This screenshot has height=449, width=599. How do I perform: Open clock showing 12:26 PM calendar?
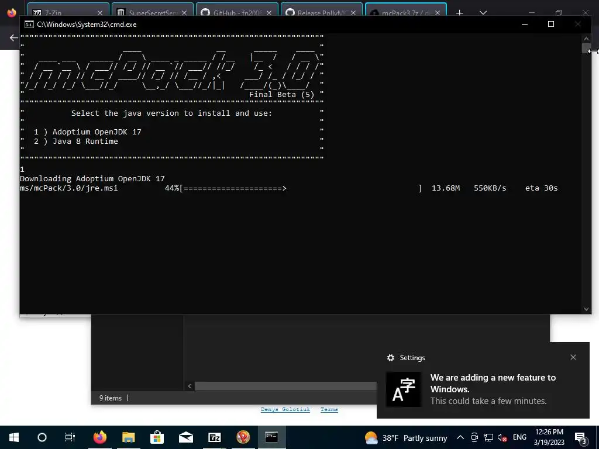pyautogui.click(x=549, y=437)
